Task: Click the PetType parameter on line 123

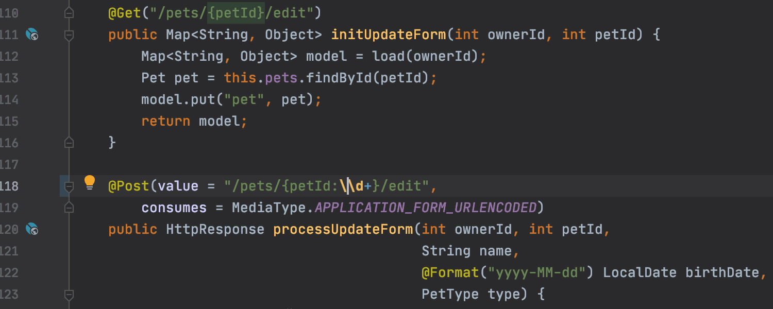Action: pyautogui.click(x=449, y=294)
